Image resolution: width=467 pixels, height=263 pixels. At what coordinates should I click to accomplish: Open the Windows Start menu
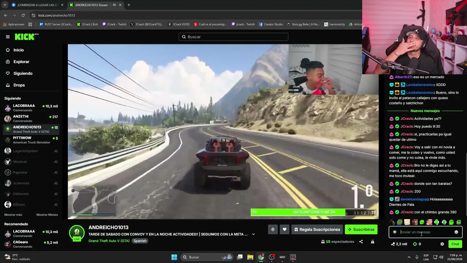point(174,257)
